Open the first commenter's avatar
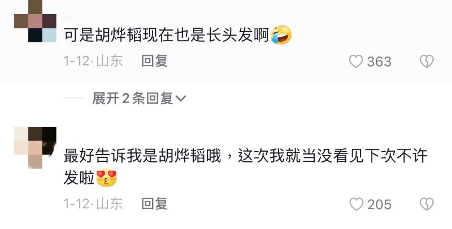 [35, 21]
